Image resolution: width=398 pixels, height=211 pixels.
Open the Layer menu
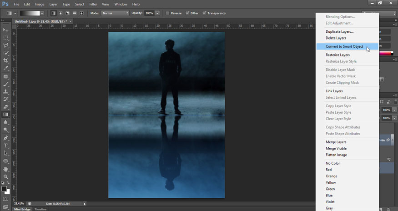pyautogui.click(x=53, y=4)
